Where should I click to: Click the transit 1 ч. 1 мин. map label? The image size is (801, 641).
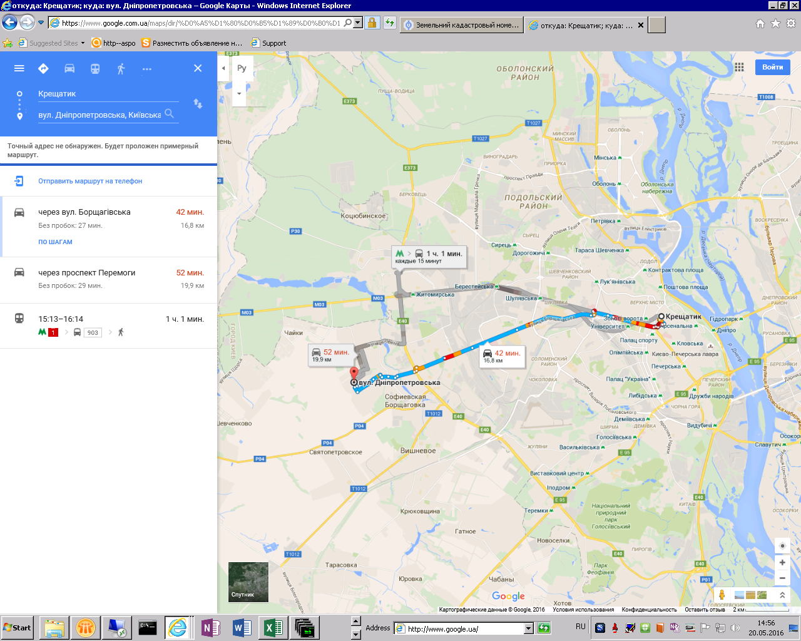(429, 256)
